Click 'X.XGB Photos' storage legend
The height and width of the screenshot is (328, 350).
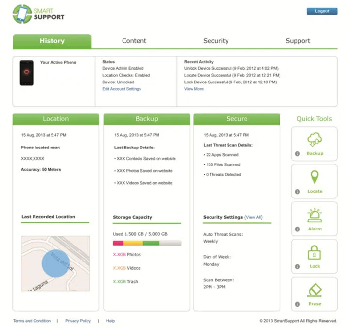[x=127, y=254]
